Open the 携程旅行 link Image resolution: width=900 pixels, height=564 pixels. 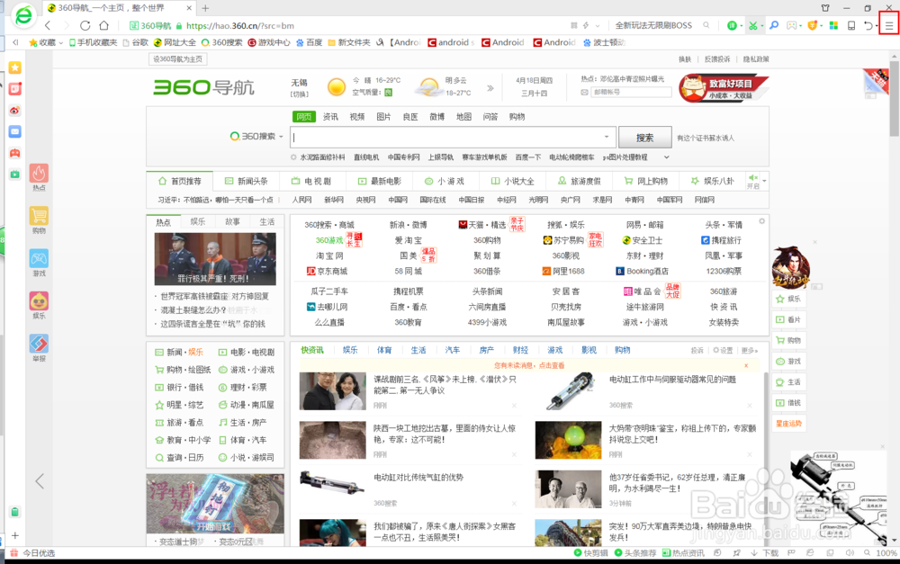pos(722,240)
